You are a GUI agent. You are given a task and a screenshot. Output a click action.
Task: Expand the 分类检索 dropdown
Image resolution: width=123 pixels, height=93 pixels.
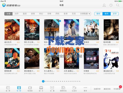tap(85, 14)
